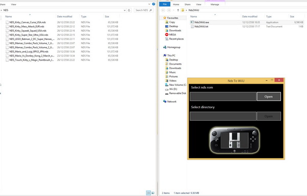Open Home tab in Nds2WiiU explorer
Image resolution: width=307 pixels, height=196 pixels.
176,4
